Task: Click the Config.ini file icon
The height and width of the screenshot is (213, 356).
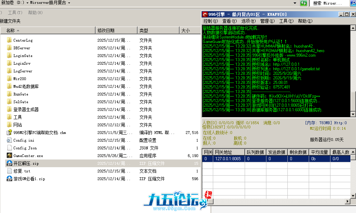Action: [x=9, y=140]
